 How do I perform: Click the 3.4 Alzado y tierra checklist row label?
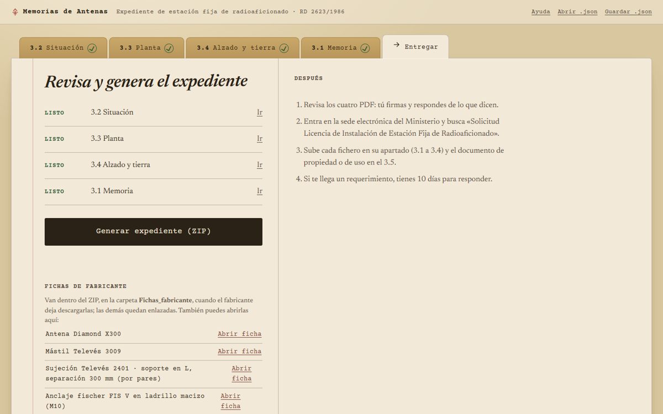tap(120, 165)
